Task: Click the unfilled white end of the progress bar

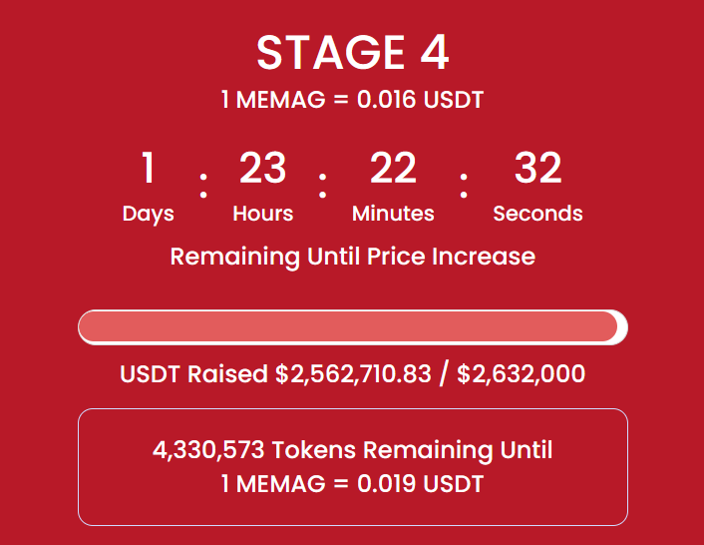Action: pos(623,327)
